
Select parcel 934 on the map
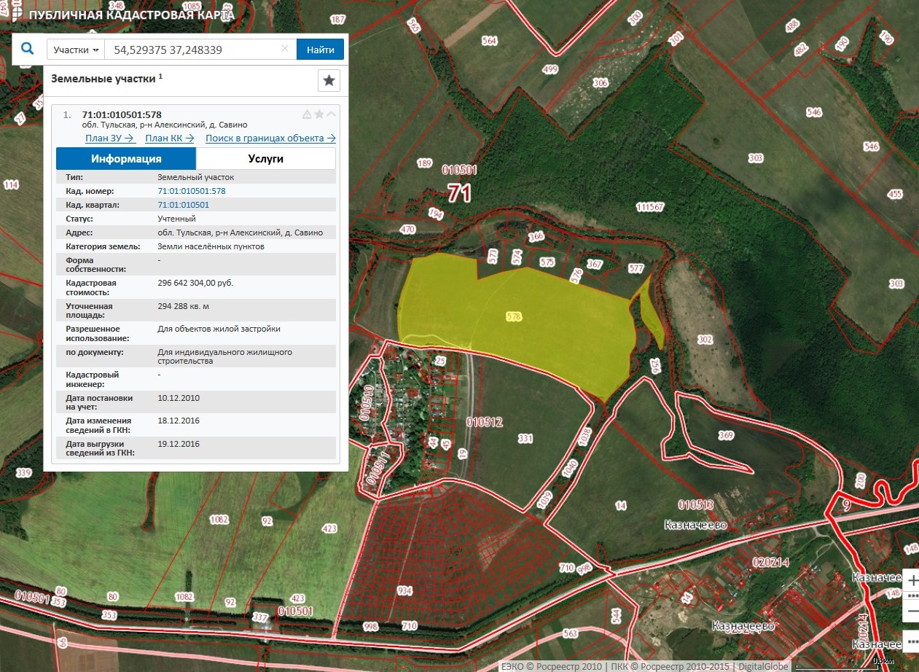405,590
